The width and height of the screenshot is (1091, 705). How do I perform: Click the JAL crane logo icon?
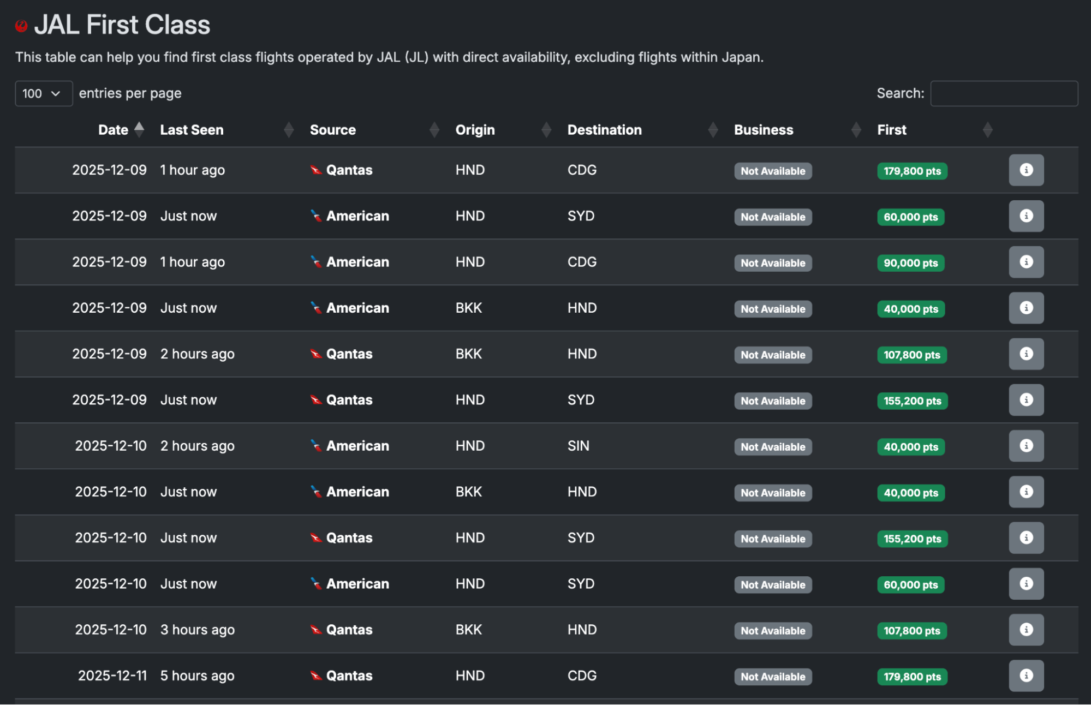tap(21, 26)
